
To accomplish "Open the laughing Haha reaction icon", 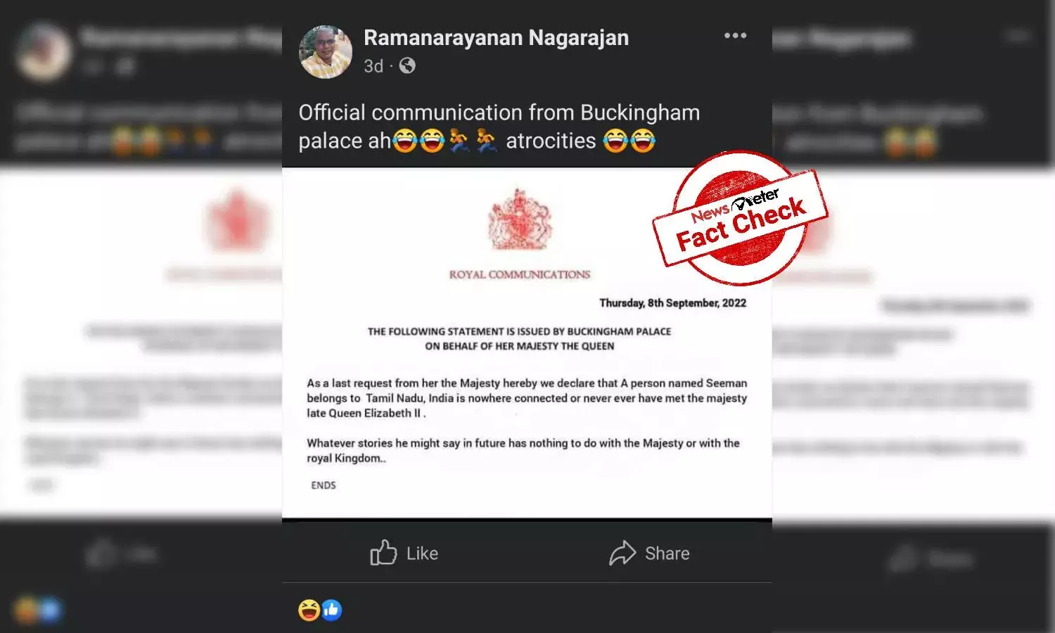I will [x=309, y=610].
